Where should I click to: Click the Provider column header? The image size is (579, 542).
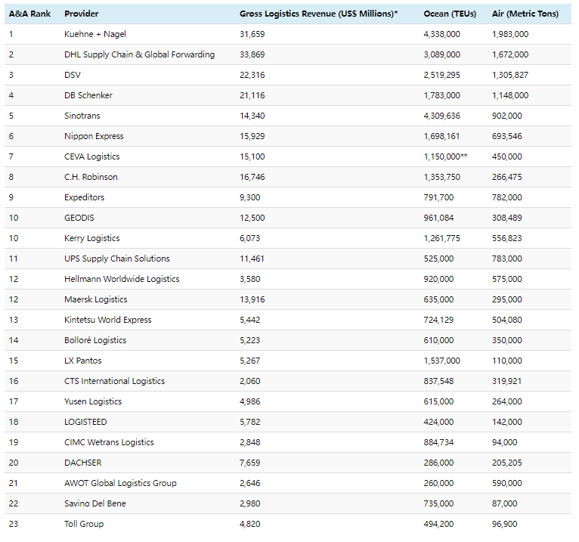click(x=82, y=14)
